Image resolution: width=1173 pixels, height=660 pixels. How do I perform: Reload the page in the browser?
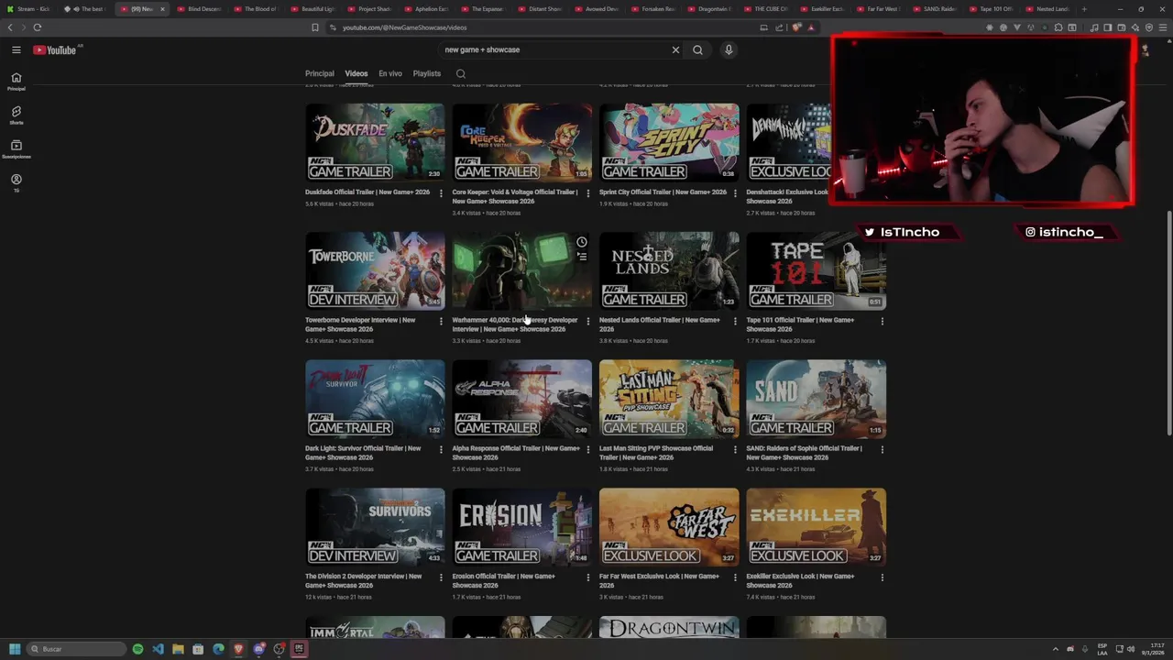(x=38, y=27)
